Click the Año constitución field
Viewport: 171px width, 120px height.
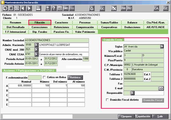coord(86,59)
